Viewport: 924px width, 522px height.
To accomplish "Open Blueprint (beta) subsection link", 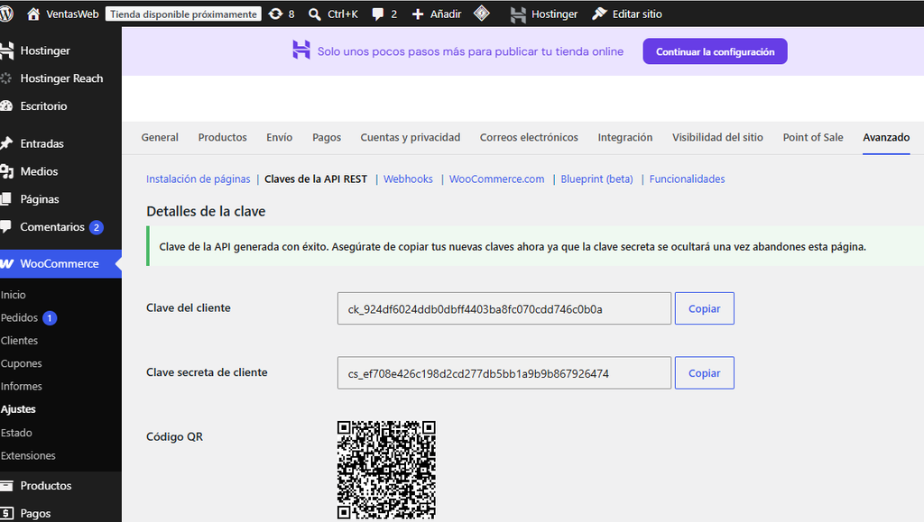I will [596, 179].
